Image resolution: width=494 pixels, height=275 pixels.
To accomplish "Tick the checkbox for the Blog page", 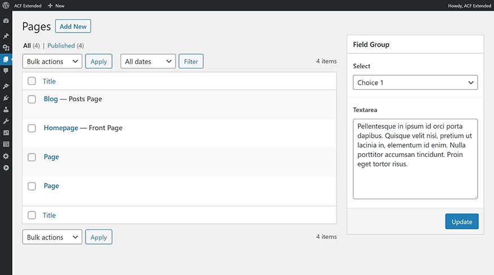I will coord(32,99).
